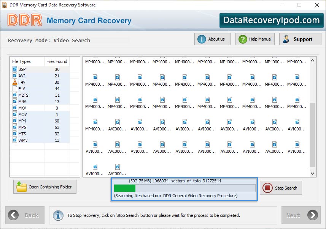Screen dimensions: 326x229
Task: Click the info icon beside the stop-recovery message
Action: click(x=58, y=215)
